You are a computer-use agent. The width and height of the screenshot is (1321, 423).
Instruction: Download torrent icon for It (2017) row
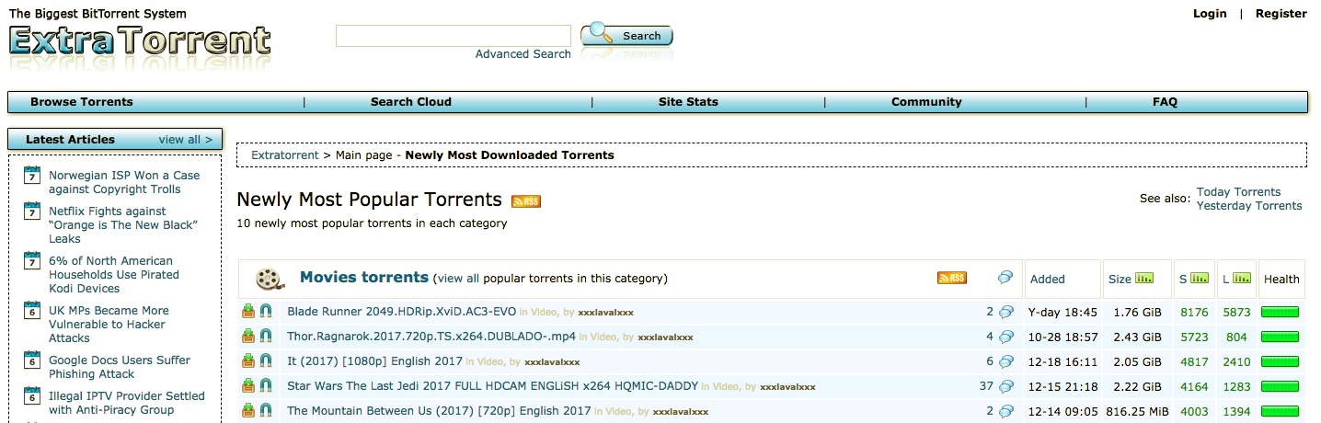pos(248,361)
